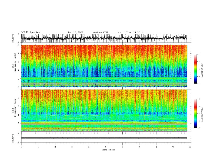Click time axis tick label "8"
Viewport: 214px width, 165px height.
coord(156,147)
